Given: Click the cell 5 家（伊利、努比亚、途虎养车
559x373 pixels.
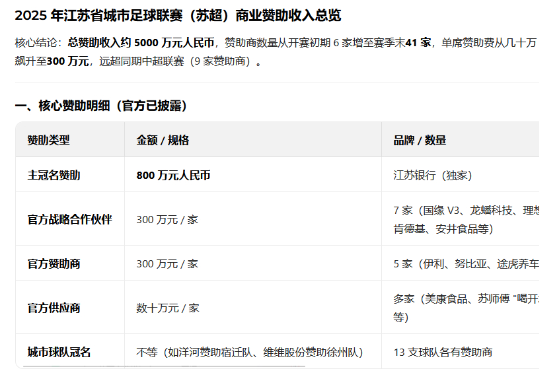Looking at the screenshot, I should tap(466, 263).
